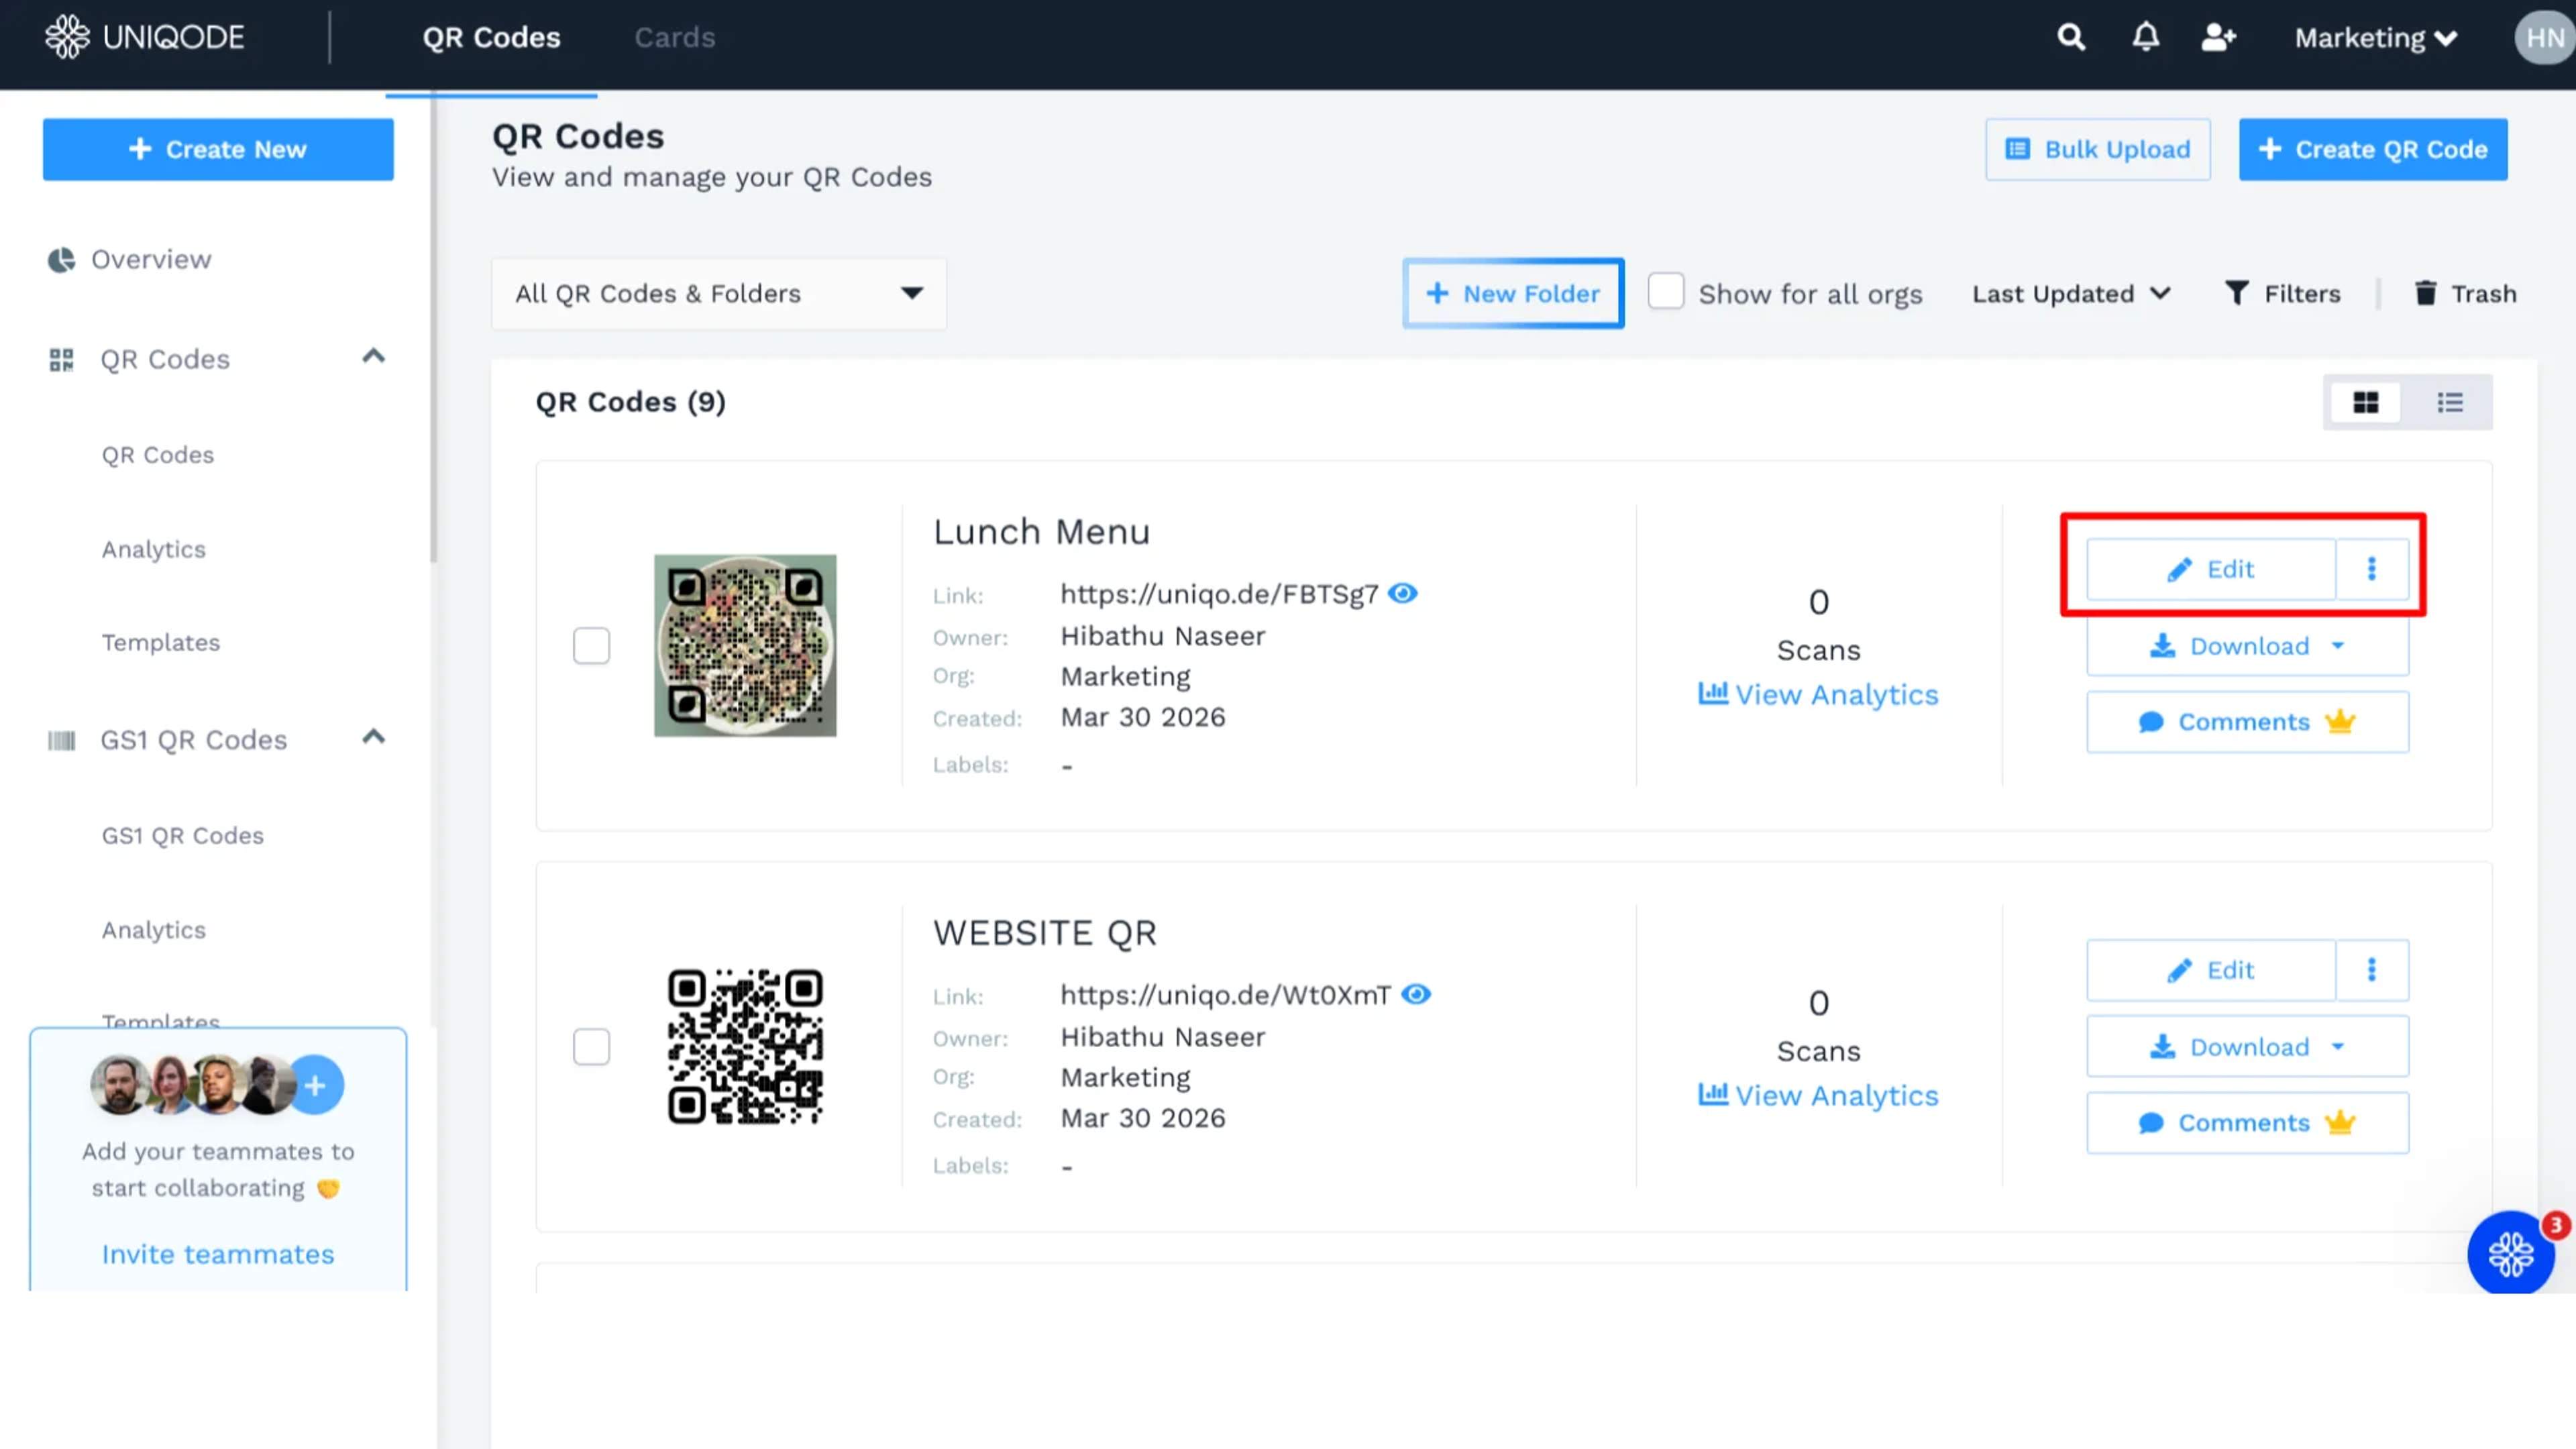Viewport: 2576px width, 1449px height.
Task: Go to Overview in sidebar
Action: tap(151, 260)
